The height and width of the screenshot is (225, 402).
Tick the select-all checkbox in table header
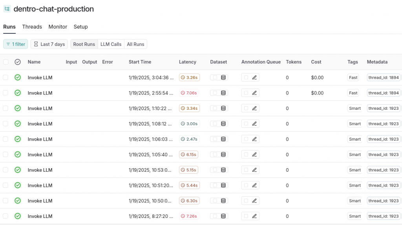click(x=5, y=62)
